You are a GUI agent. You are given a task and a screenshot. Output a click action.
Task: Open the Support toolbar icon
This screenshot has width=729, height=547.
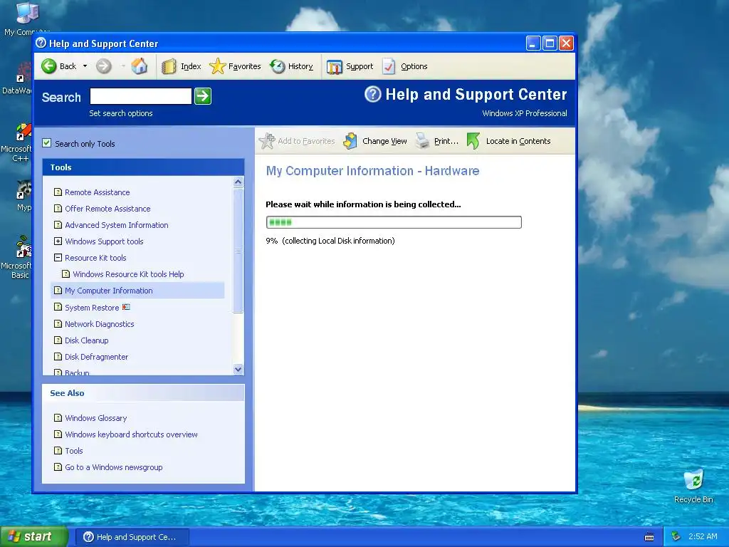click(335, 66)
